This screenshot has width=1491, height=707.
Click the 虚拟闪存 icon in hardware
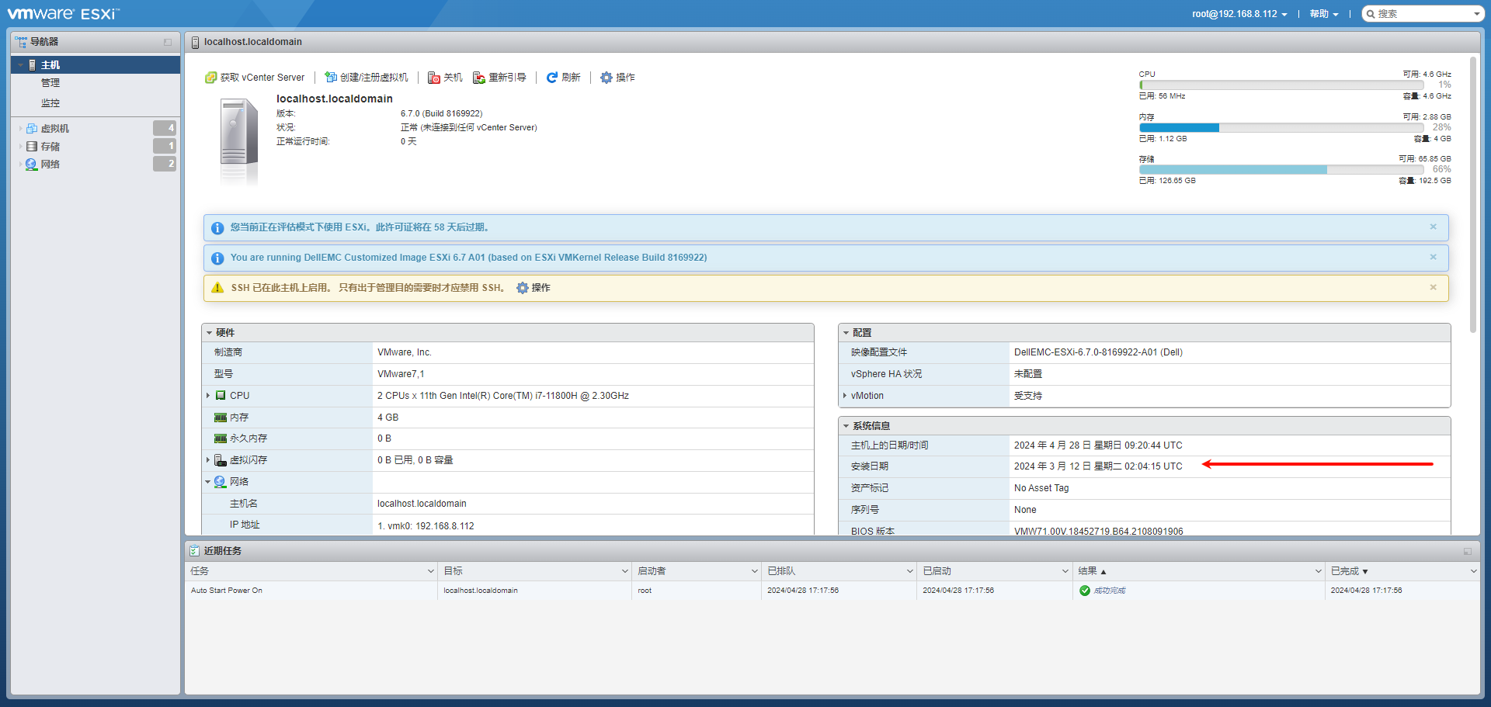pos(221,460)
